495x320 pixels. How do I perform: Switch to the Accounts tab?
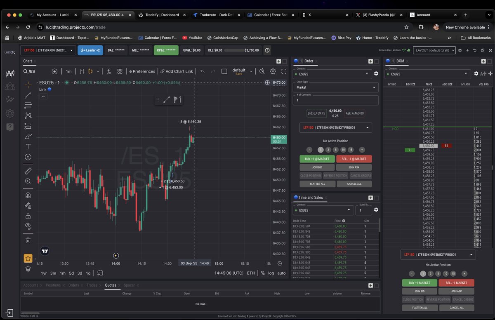click(x=31, y=285)
